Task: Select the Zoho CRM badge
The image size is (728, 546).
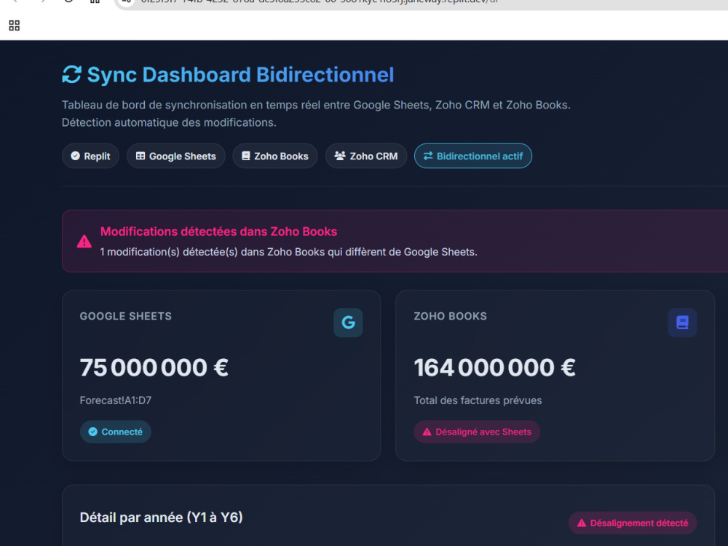Action: tap(366, 156)
